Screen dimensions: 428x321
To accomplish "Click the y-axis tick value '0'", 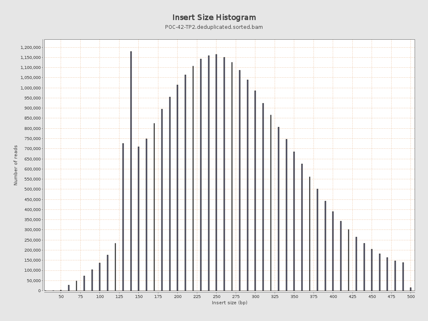I will click(40, 291).
